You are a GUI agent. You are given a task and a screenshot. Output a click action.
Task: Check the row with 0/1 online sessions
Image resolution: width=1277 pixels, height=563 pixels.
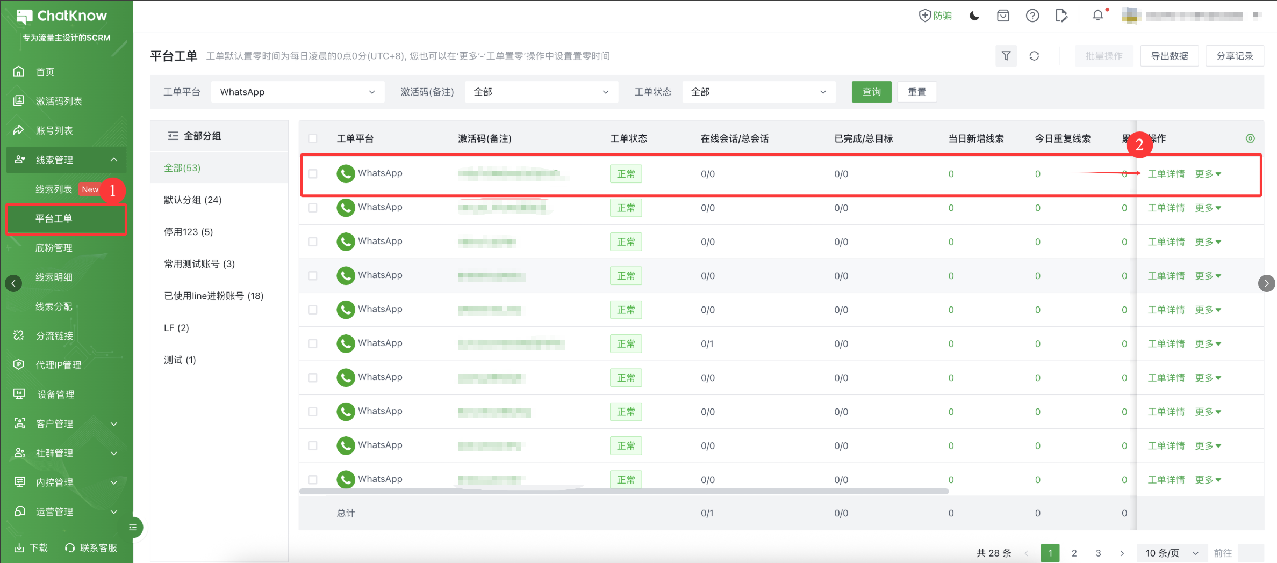click(313, 344)
